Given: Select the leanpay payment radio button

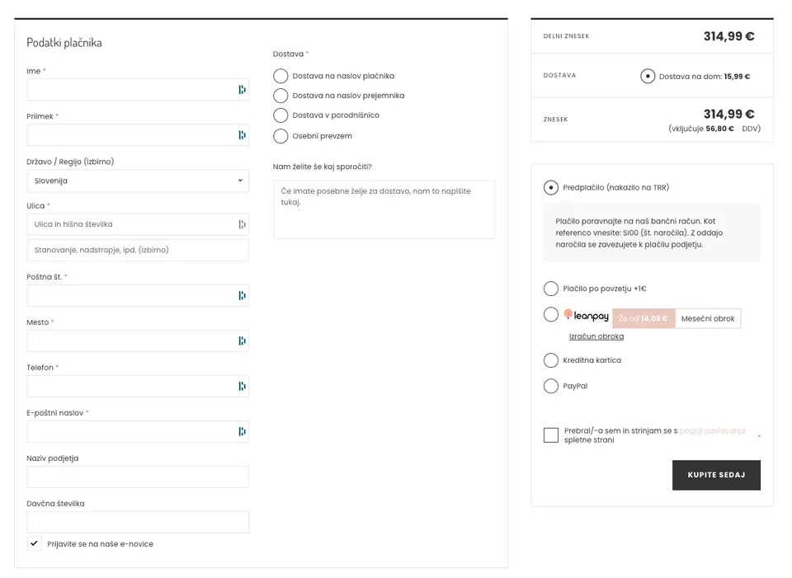Looking at the screenshot, I should coord(551,315).
